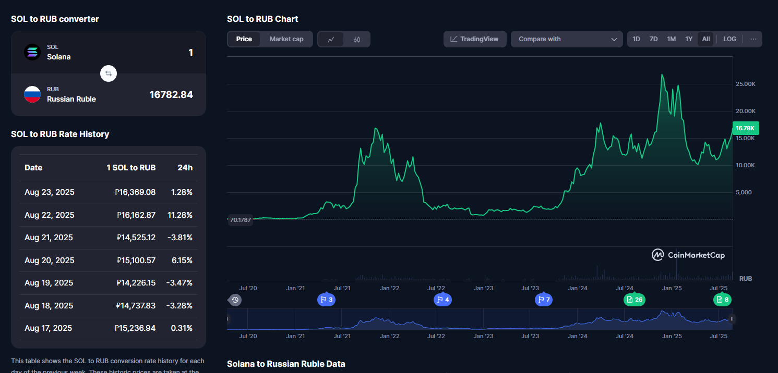
Task: Click the Solana to Russian Ruble Data heading
Action: [286, 364]
